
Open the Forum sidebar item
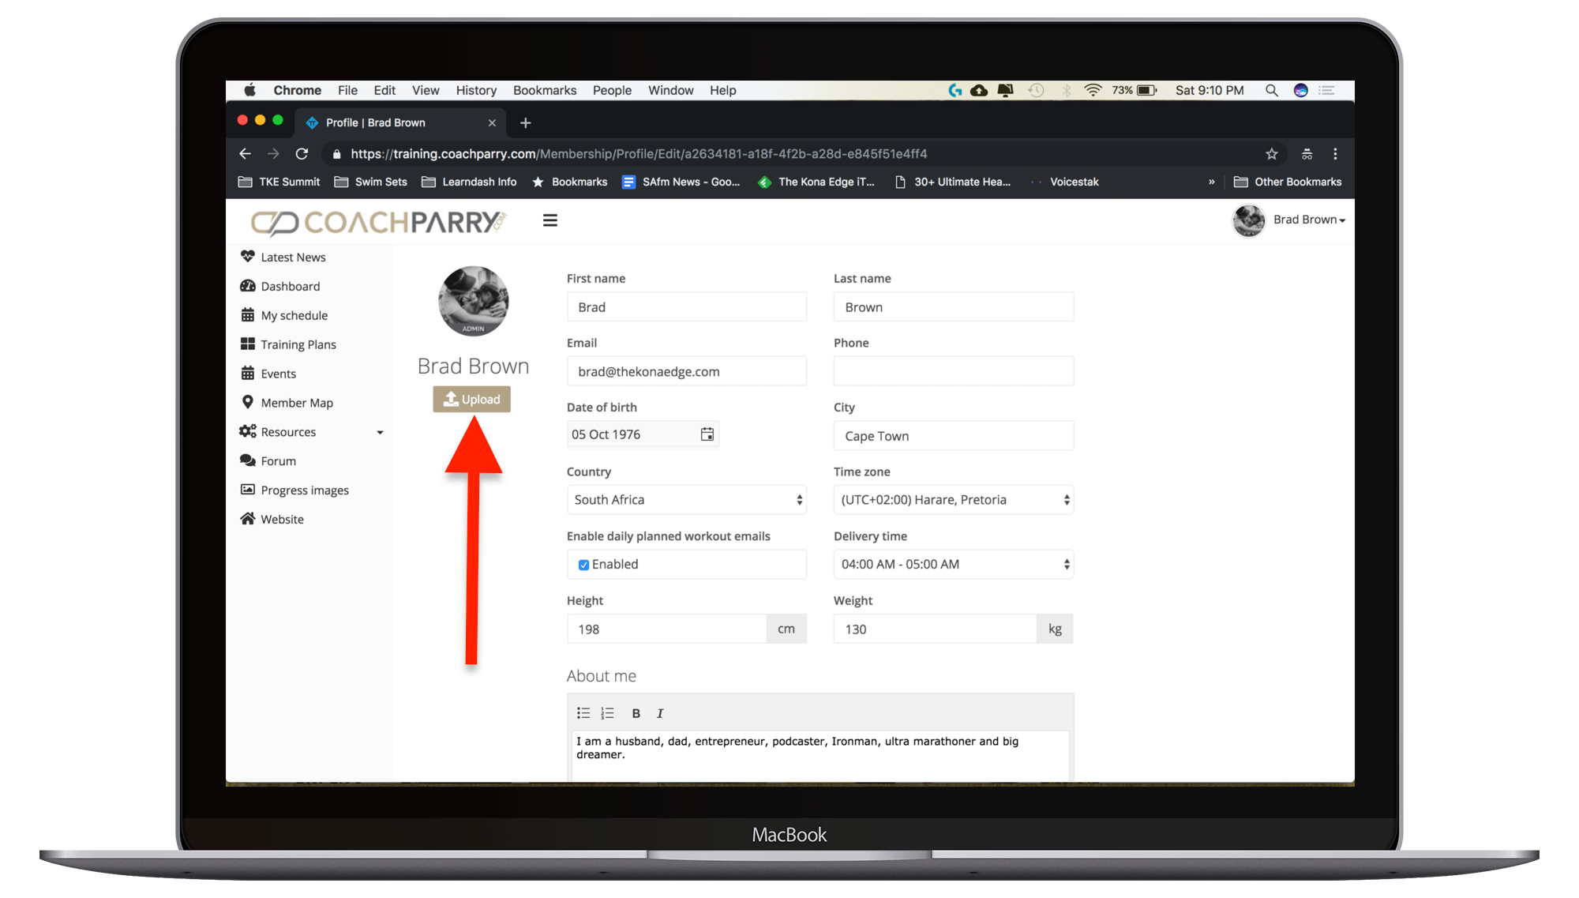tap(278, 461)
